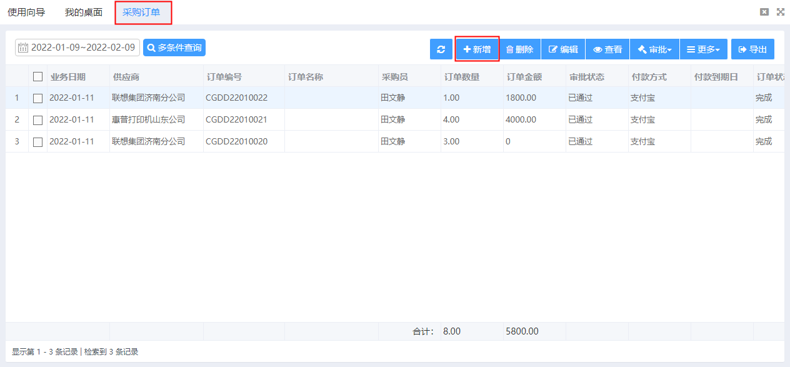
Task: Click the 多条件查询 search button
Action: tap(174, 48)
